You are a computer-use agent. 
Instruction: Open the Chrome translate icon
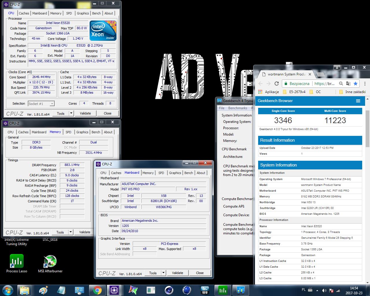pyautogui.click(x=348, y=84)
